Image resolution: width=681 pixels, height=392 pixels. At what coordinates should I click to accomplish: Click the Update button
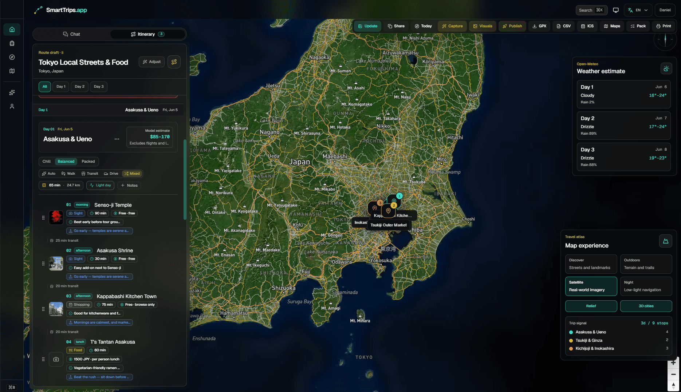pos(367,26)
